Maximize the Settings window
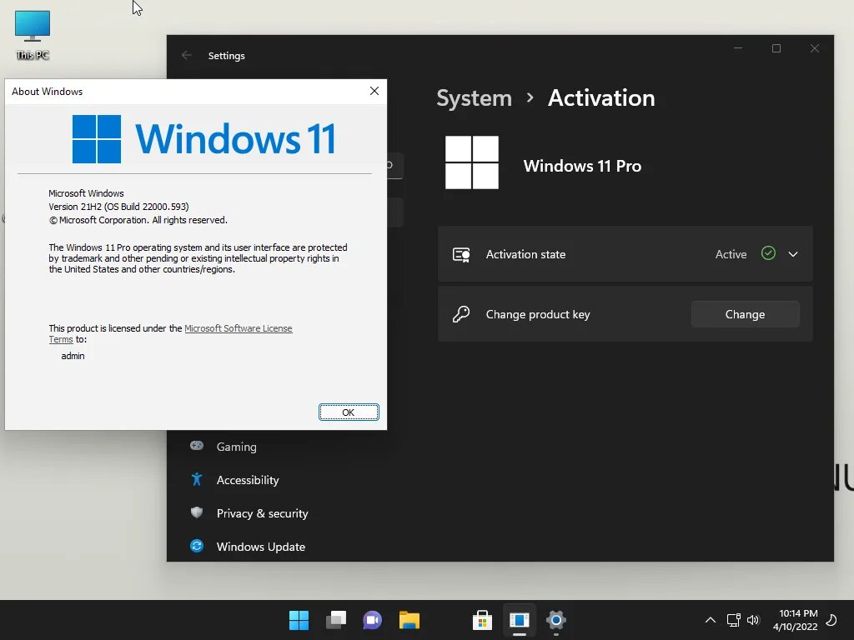 776,48
